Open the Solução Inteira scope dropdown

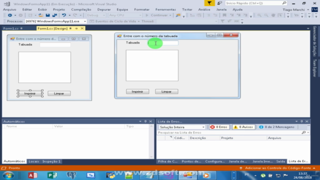[x=182, y=127]
